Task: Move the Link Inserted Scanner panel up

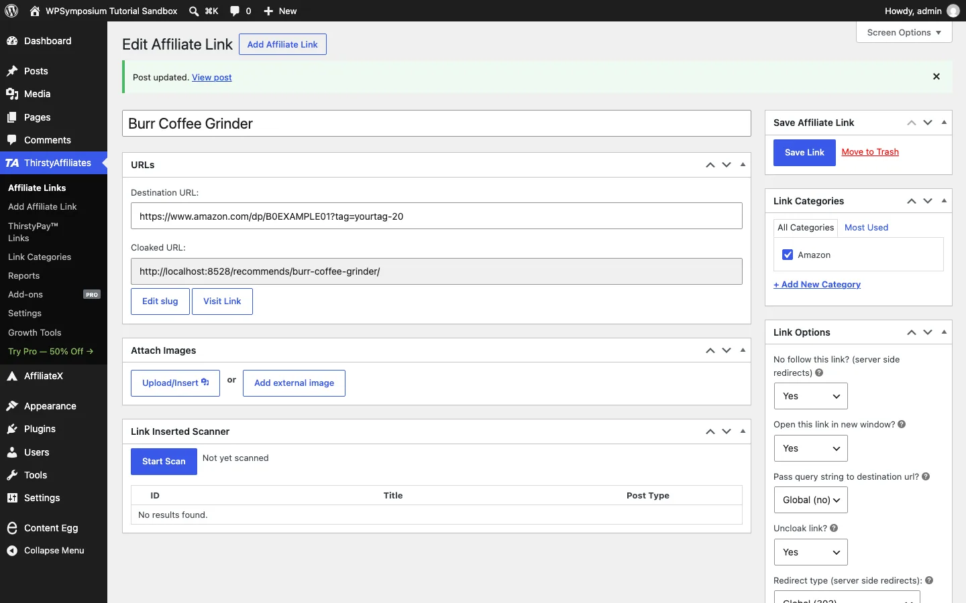Action: tap(710, 431)
